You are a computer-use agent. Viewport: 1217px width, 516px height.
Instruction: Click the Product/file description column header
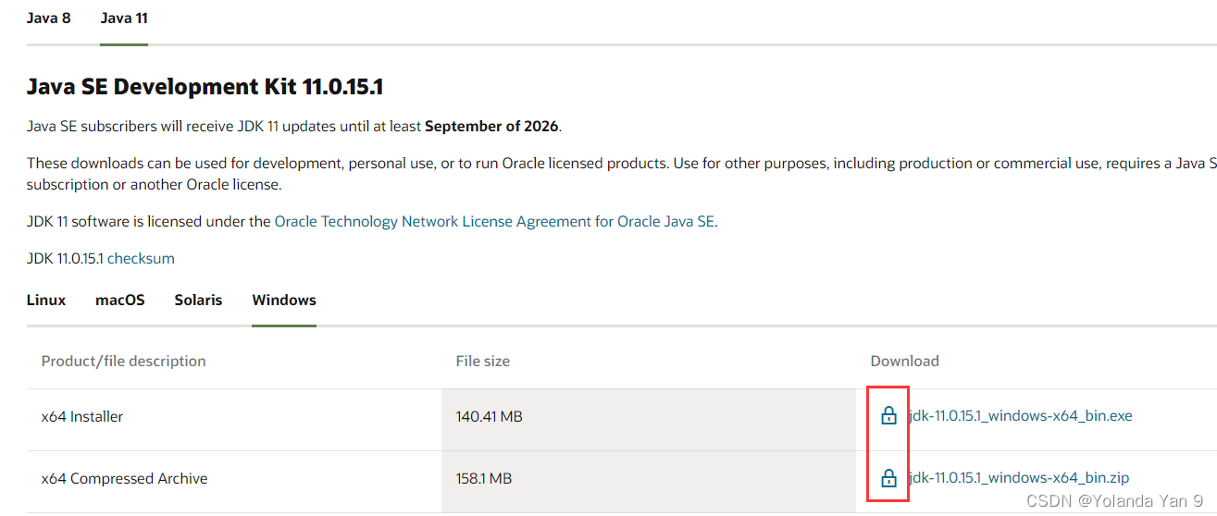click(123, 362)
